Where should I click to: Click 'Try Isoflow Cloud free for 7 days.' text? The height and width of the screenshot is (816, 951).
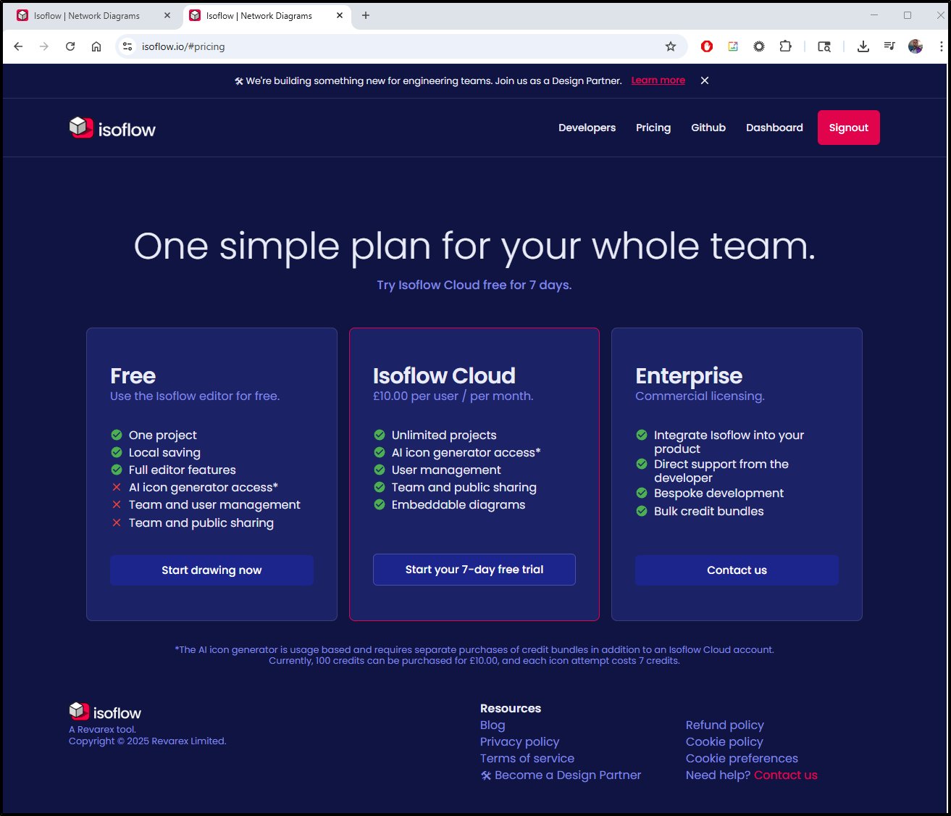pos(474,285)
